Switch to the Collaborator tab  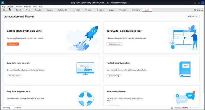click(63, 10)
